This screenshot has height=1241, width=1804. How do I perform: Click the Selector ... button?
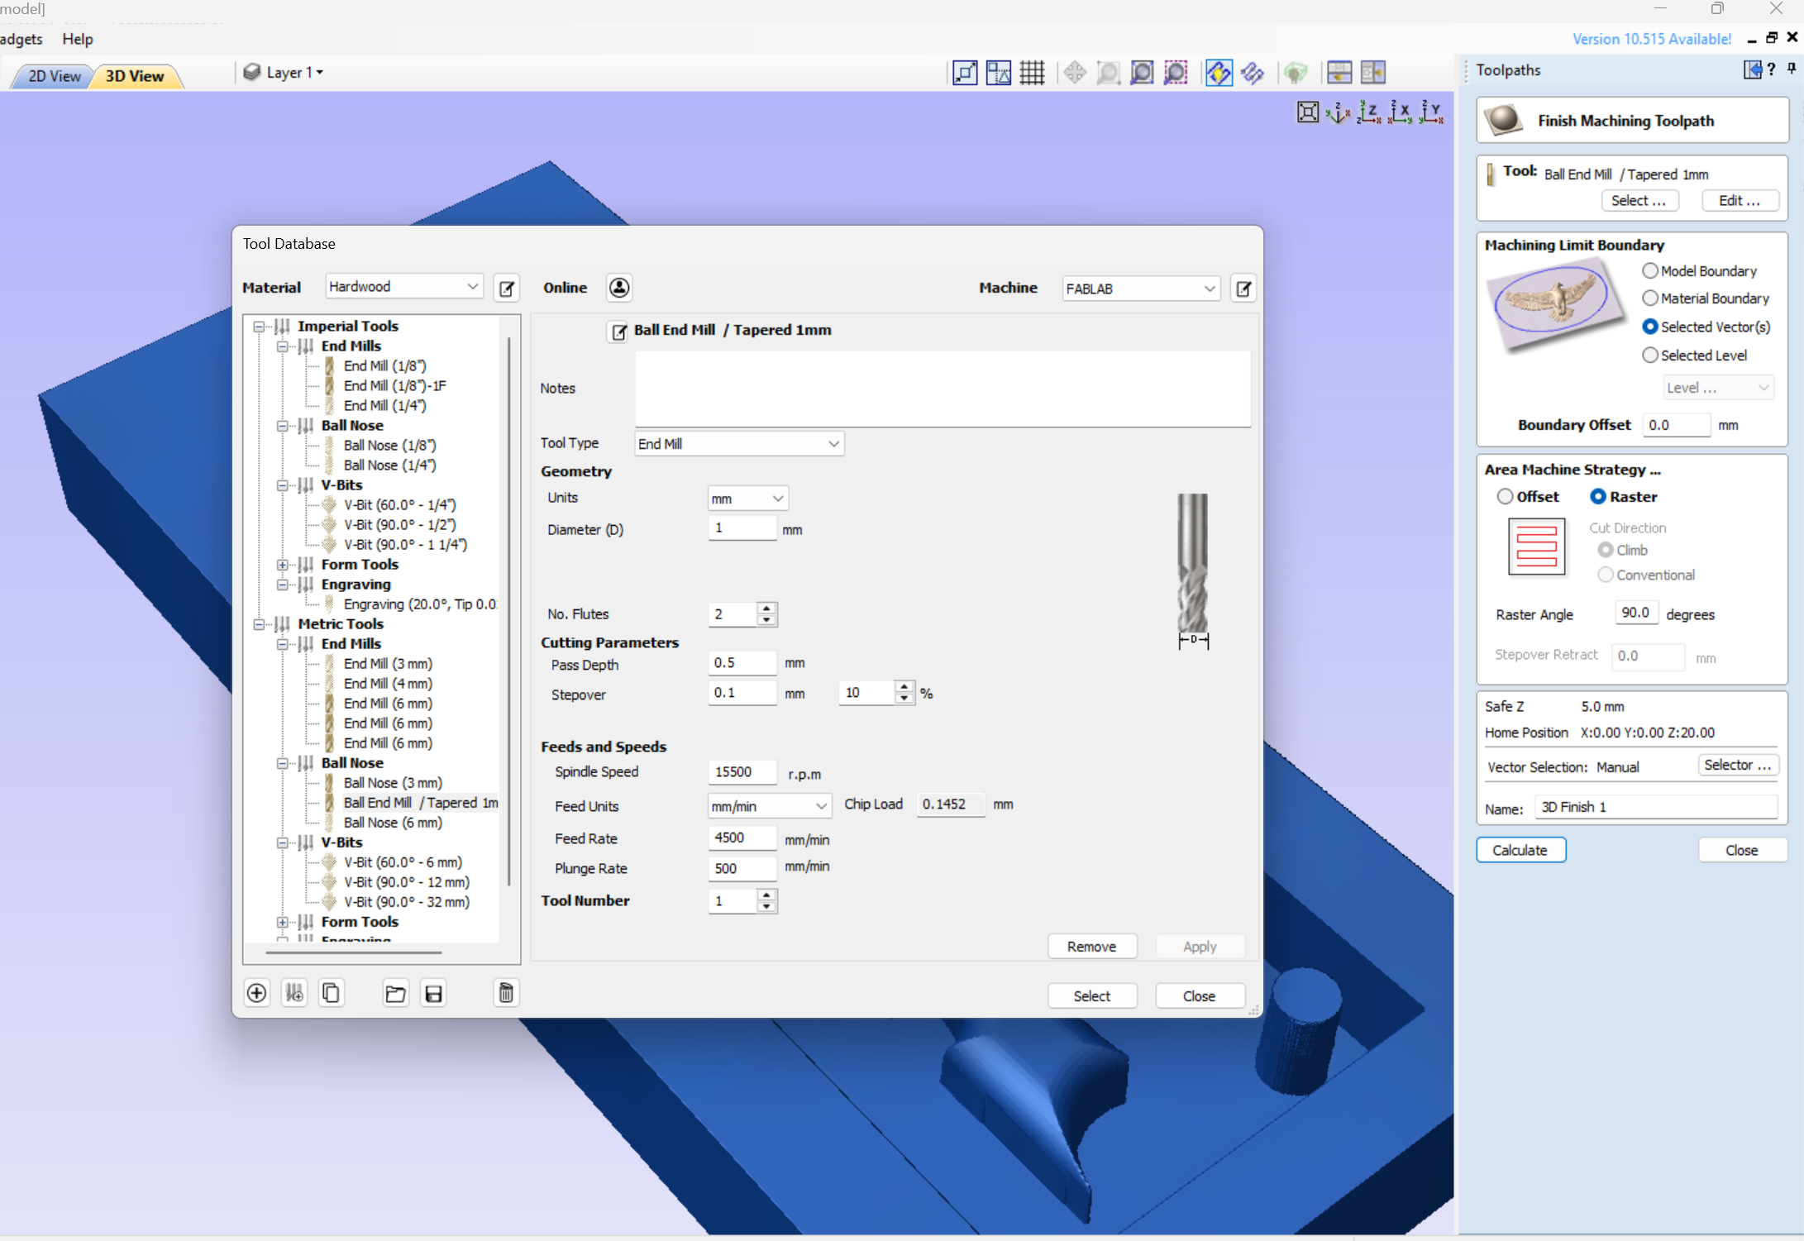tap(1737, 765)
